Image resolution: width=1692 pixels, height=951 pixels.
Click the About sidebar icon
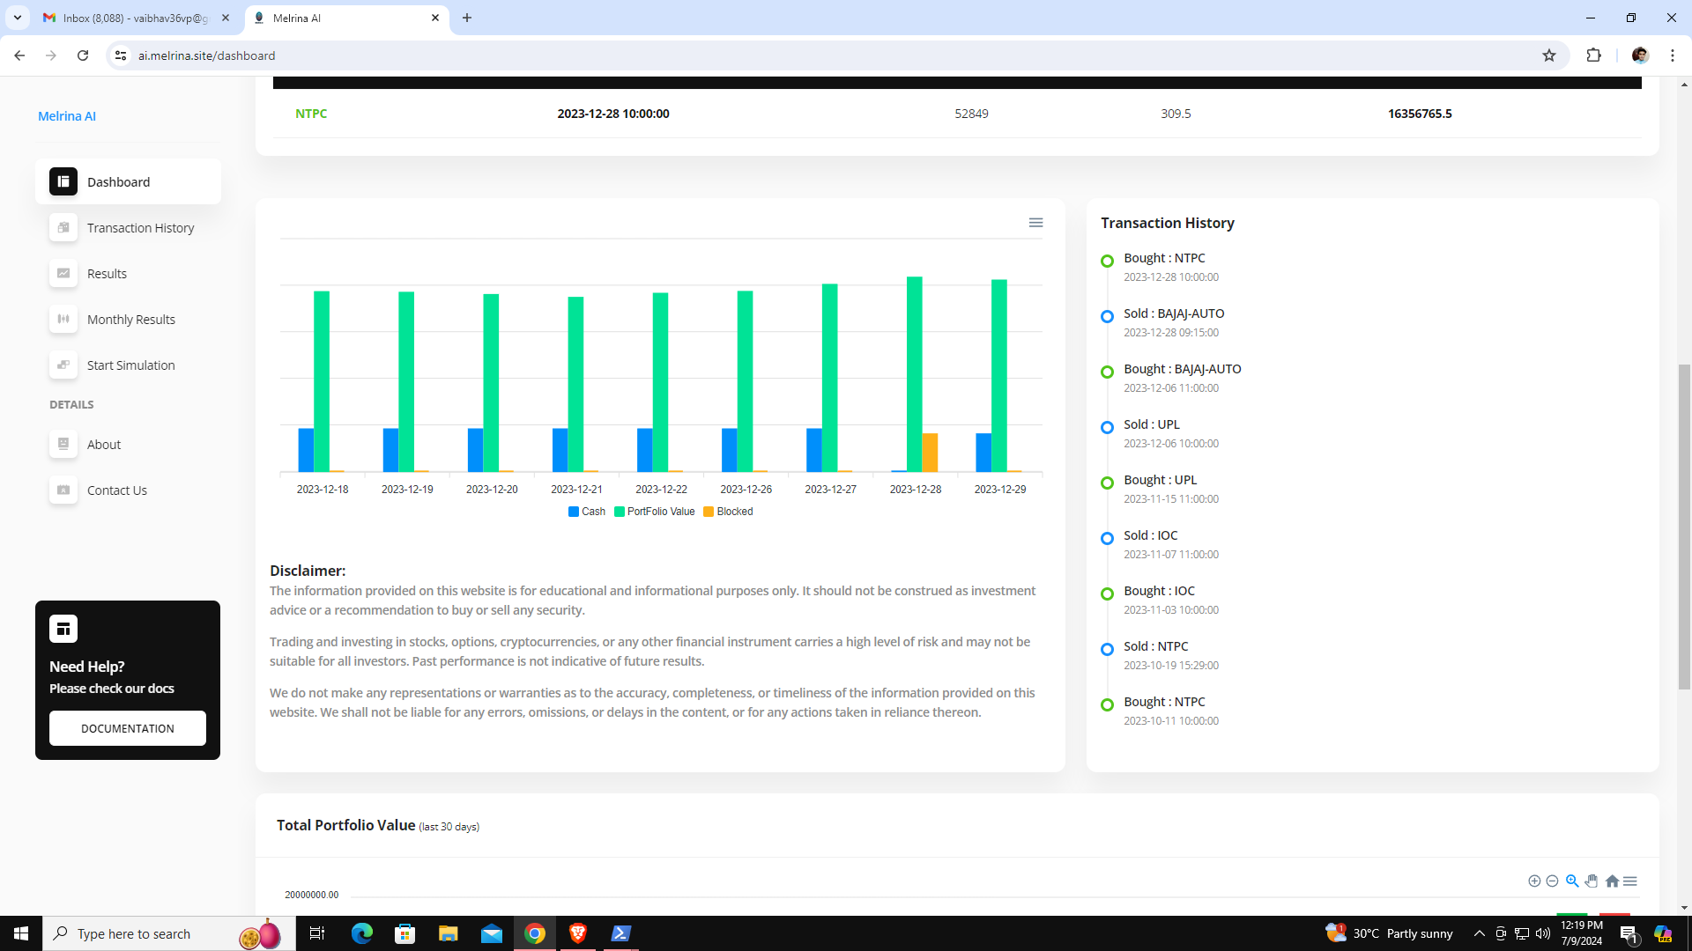pyautogui.click(x=63, y=445)
